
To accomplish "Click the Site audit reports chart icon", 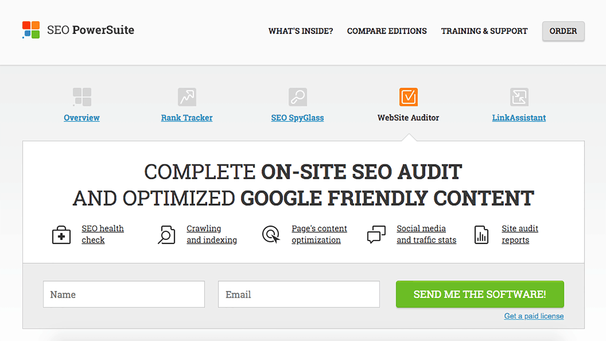I will point(481,235).
